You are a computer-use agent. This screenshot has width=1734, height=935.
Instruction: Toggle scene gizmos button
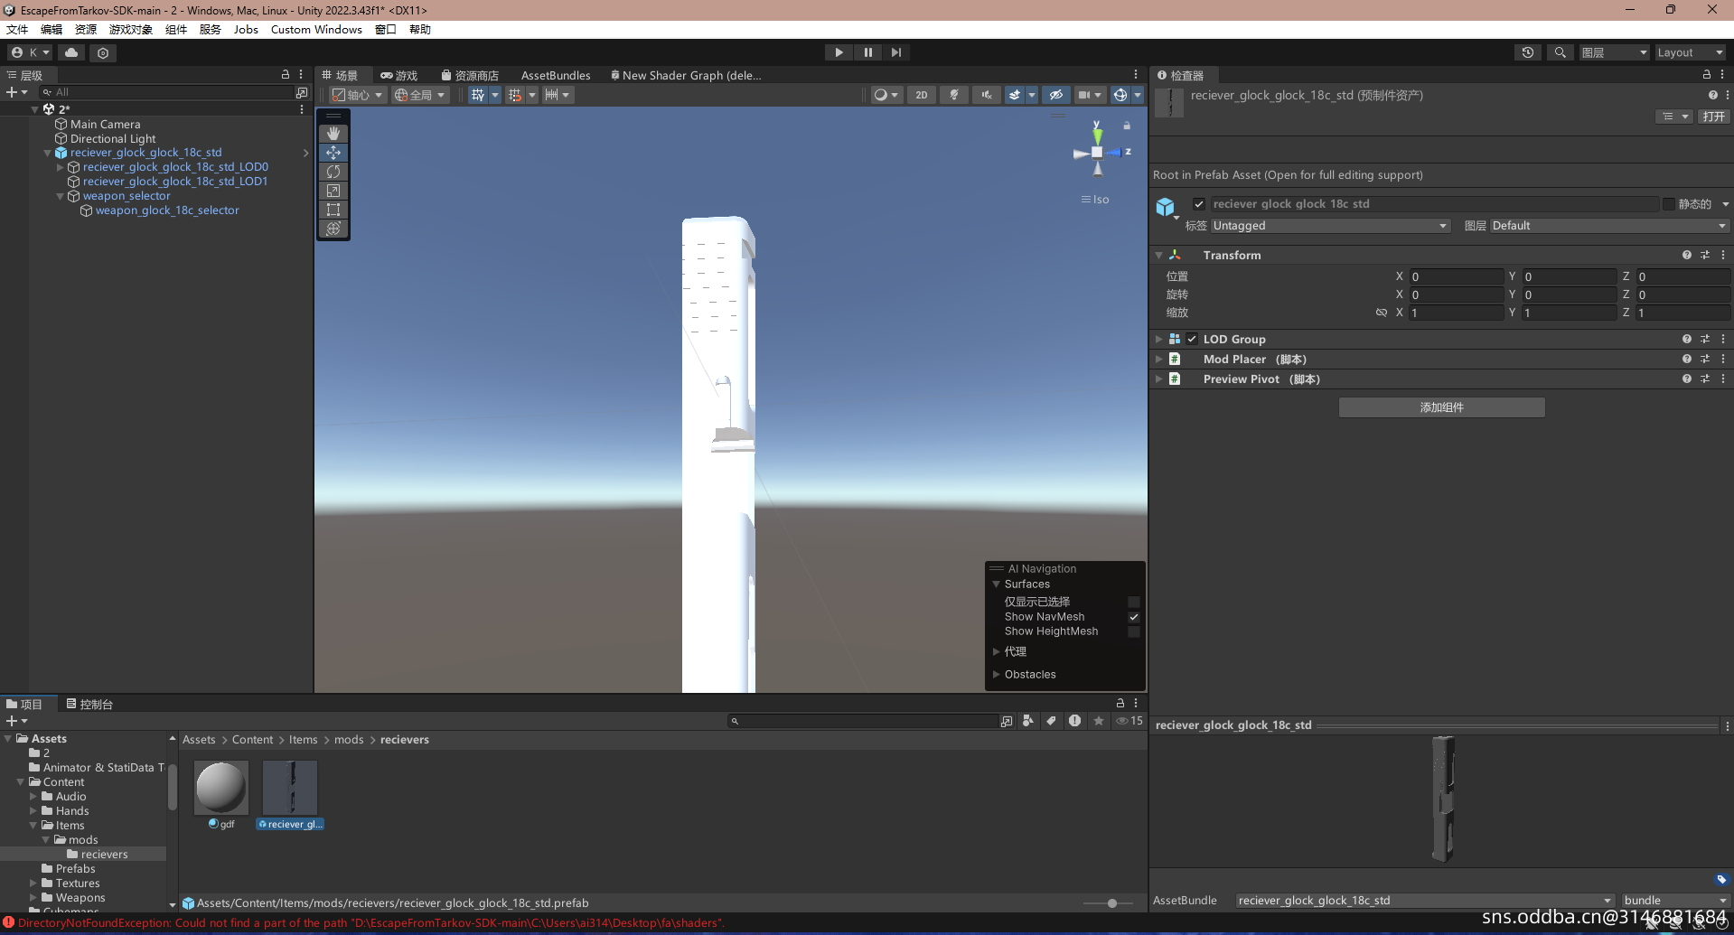click(1120, 95)
